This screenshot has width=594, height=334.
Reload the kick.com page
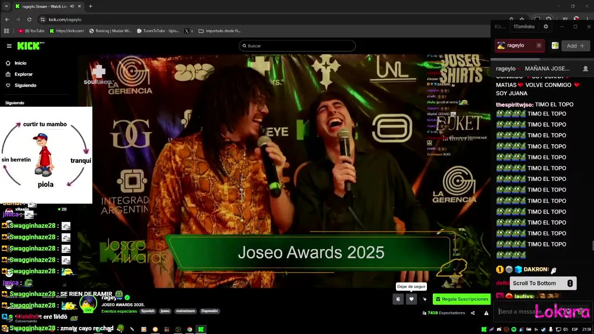point(29,19)
